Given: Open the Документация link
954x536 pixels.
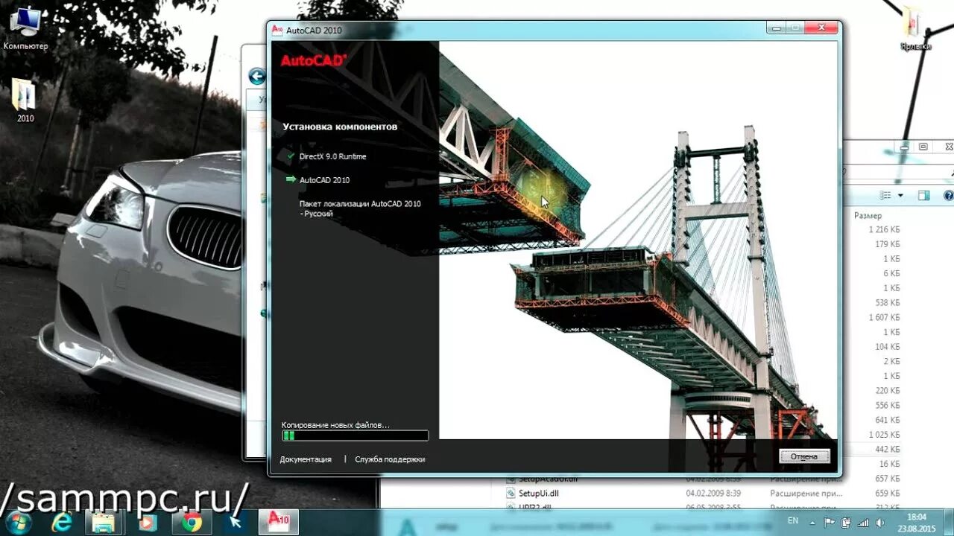Looking at the screenshot, I should [306, 459].
